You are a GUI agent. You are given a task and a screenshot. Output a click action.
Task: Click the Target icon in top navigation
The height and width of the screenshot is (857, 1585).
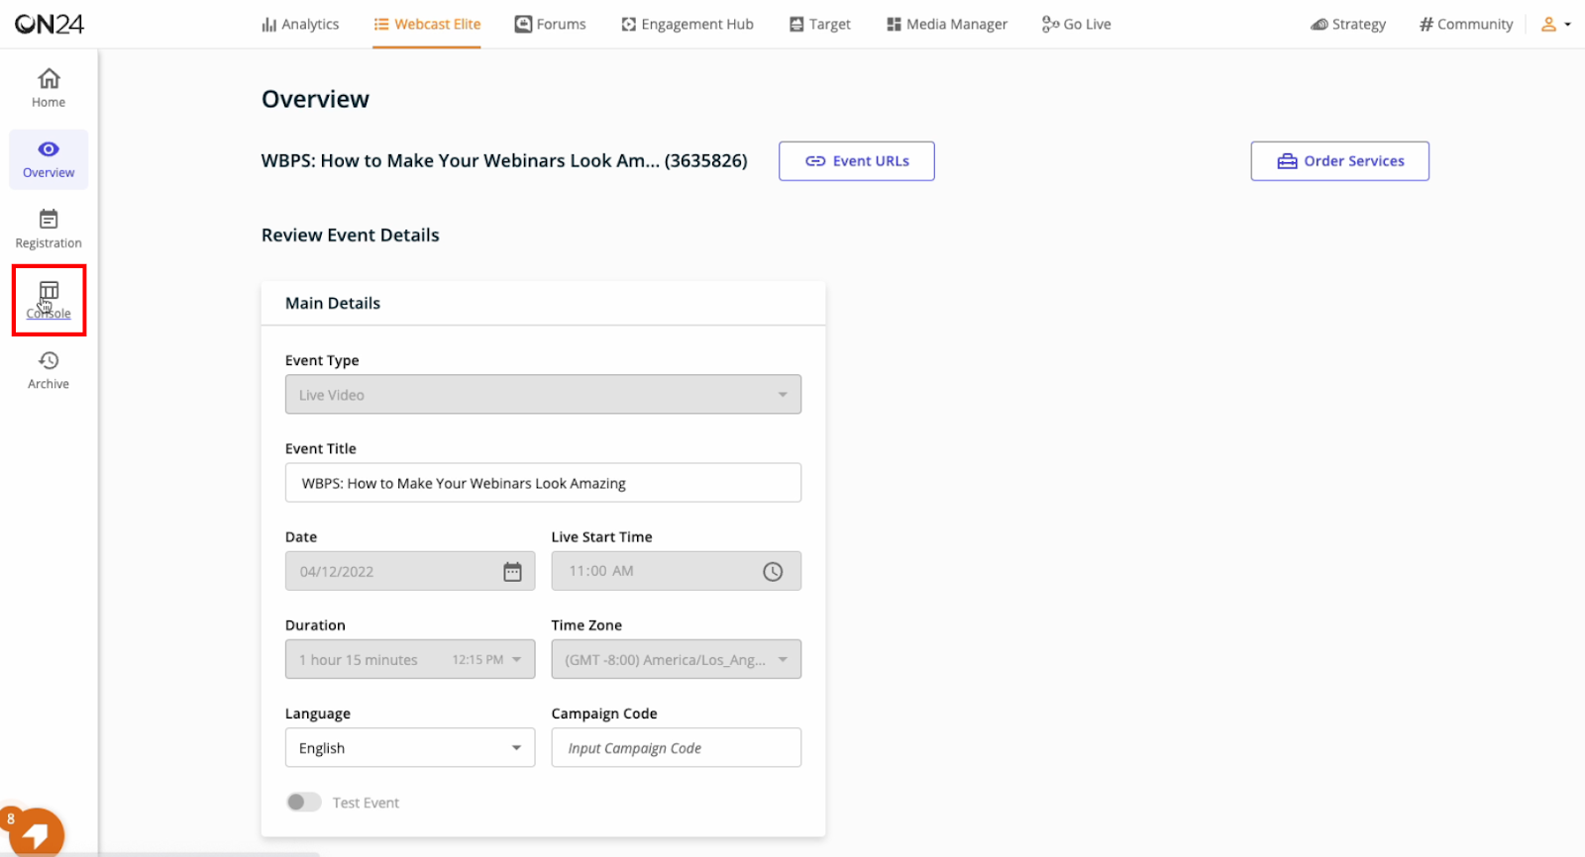(x=796, y=25)
